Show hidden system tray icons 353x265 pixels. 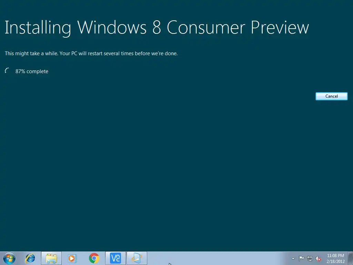pyautogui.click(x=293, y=258)
